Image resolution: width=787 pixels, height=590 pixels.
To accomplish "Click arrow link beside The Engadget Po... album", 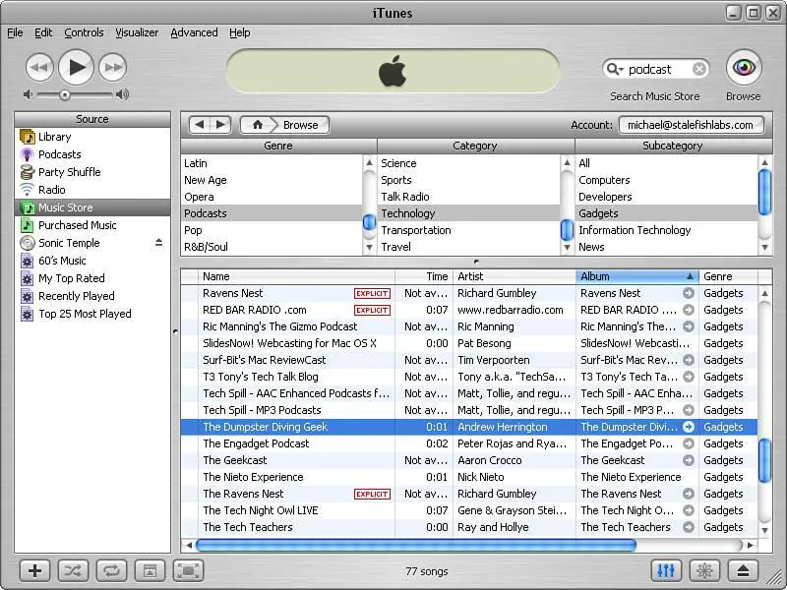I will tap(688, 443).
